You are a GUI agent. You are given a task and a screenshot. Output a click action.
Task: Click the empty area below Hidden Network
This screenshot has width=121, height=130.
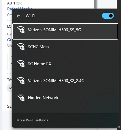point(65,109)
